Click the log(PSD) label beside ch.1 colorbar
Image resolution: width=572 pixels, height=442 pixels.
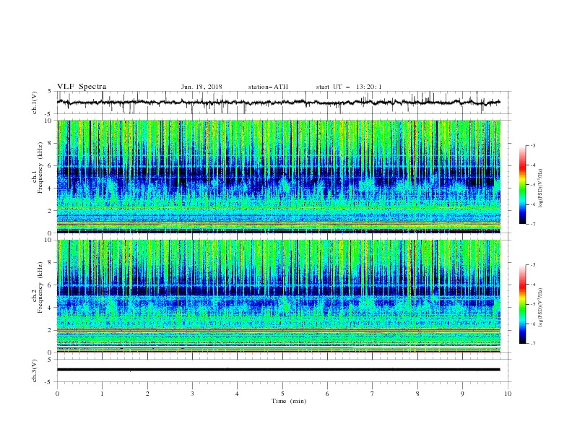pyautogui.click(x=542, y=188)
